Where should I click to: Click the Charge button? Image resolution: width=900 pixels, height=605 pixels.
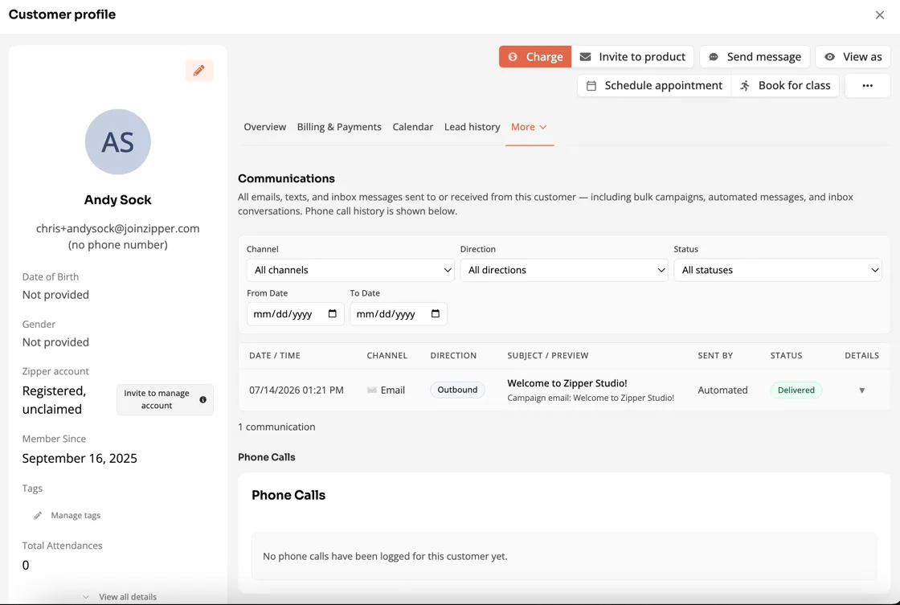click(535, 57)
